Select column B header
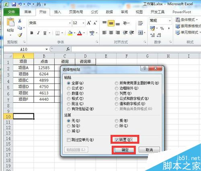The image size is (201, 171). tap(44, 56)
